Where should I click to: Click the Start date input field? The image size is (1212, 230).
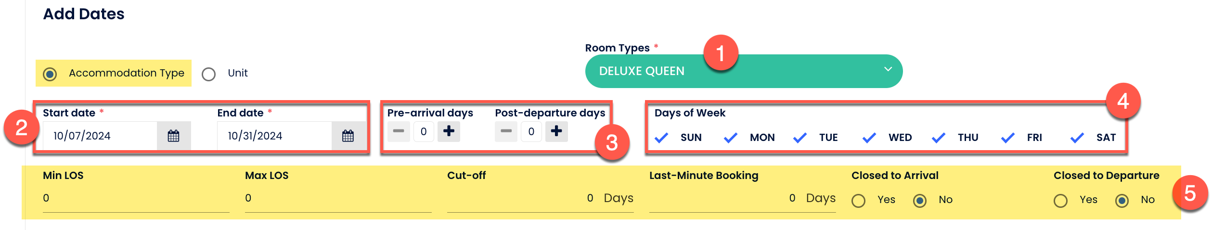tap(100, 136)
